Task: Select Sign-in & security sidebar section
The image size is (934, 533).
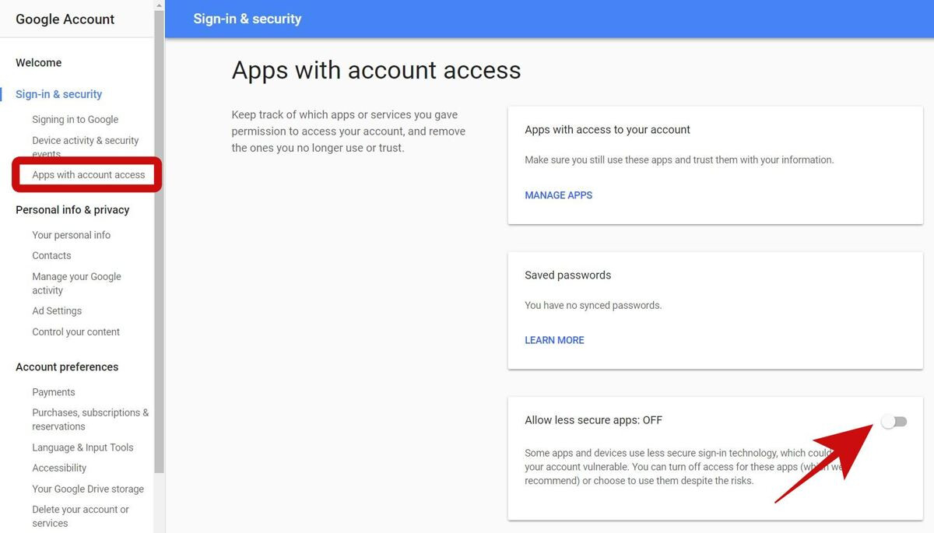Action: point(58,94)
